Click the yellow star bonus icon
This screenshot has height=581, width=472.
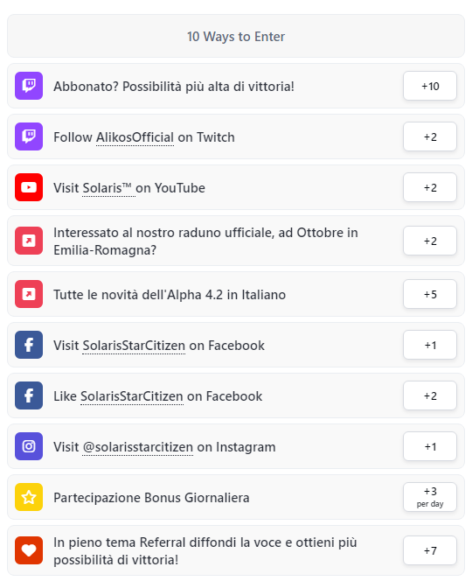point(29,497)
